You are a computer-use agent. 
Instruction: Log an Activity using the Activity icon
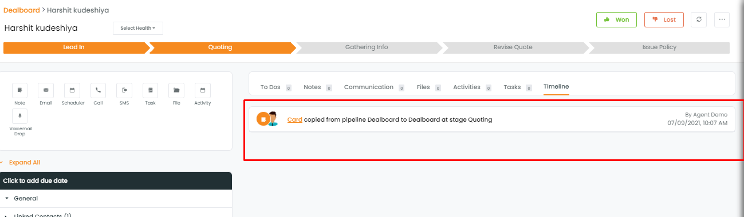point(203,90)
